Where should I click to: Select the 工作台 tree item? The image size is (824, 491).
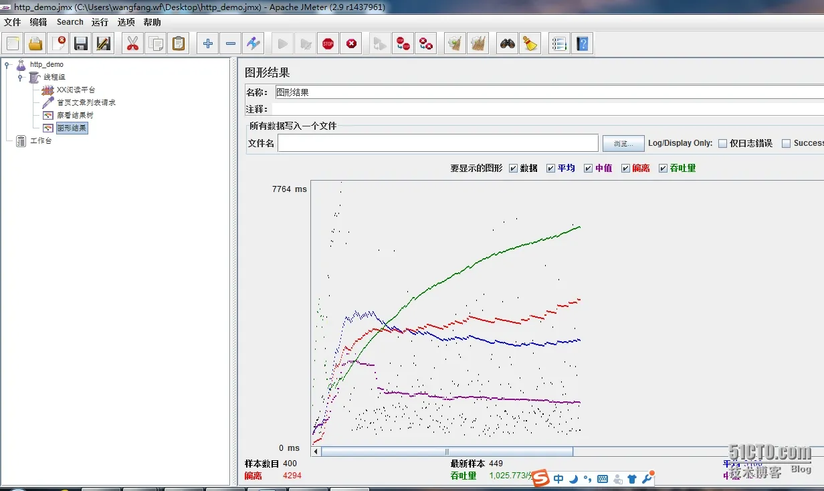pyautogui.click(x=40, y=140)
